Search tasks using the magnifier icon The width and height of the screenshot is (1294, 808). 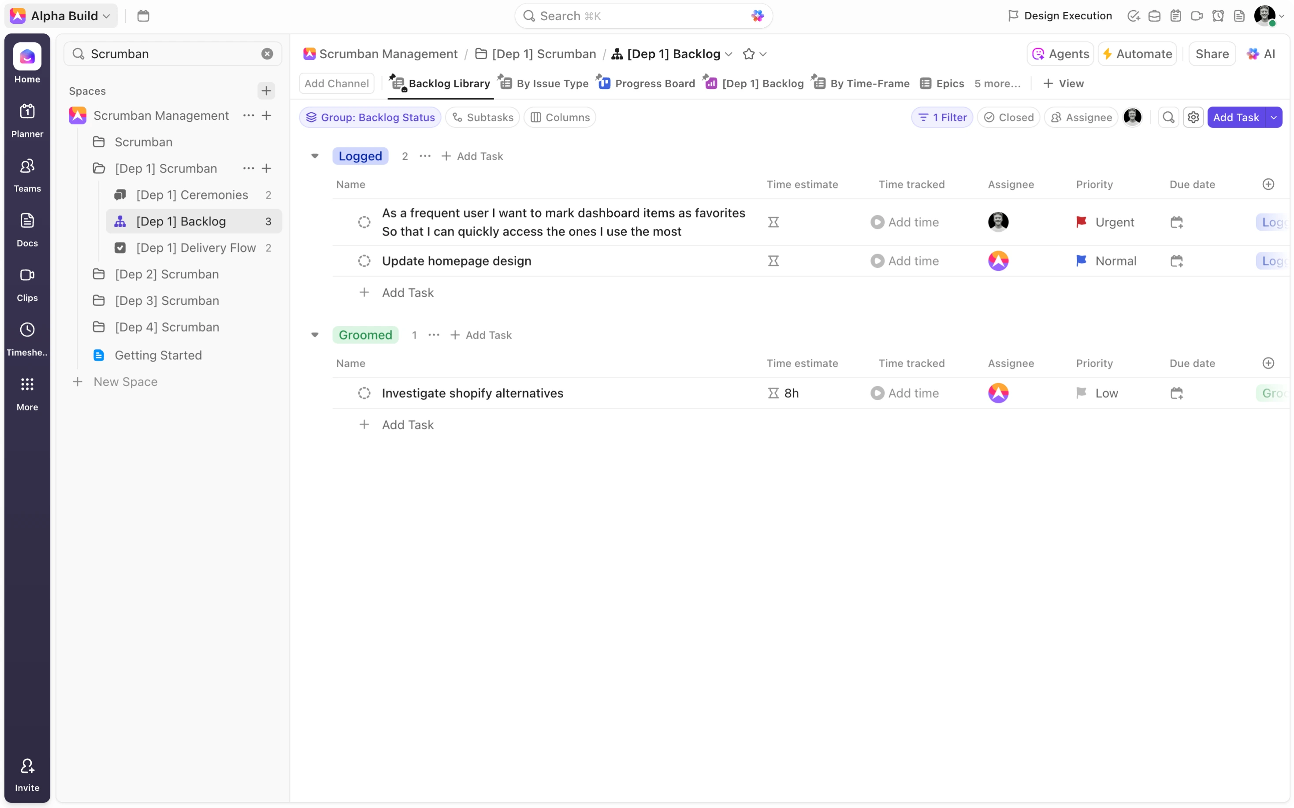[x=1168, y=117]
